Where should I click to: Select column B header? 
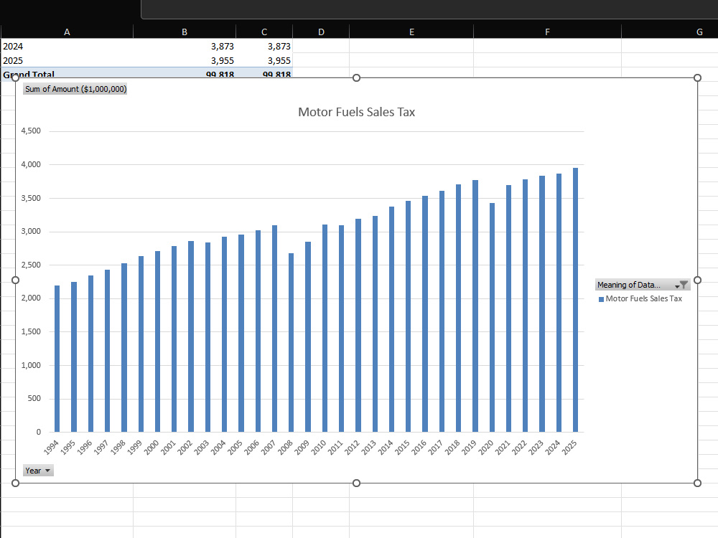[x=185, y=32]
